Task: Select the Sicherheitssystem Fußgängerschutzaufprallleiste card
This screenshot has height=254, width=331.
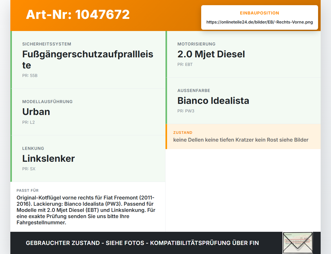Action: (x=88, y=60)
